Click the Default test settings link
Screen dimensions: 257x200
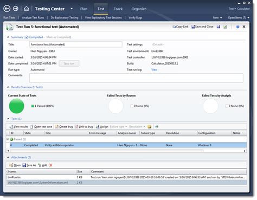point(157,44)
